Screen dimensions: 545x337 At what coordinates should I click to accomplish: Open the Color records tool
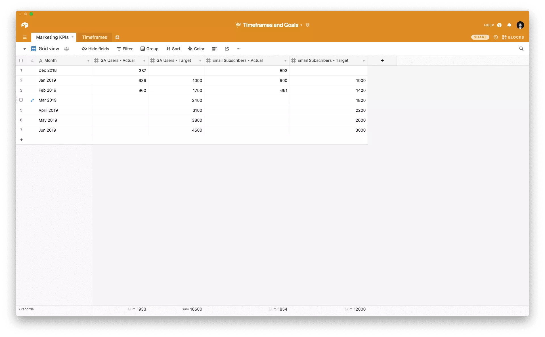pyautogui.click(x=196, y=49)
